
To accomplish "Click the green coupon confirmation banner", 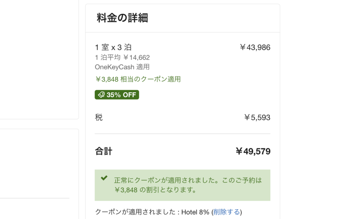I will [x=182, y=185].
